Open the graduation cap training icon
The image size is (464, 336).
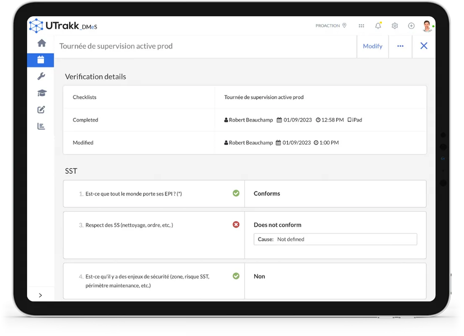coord(42,93)
